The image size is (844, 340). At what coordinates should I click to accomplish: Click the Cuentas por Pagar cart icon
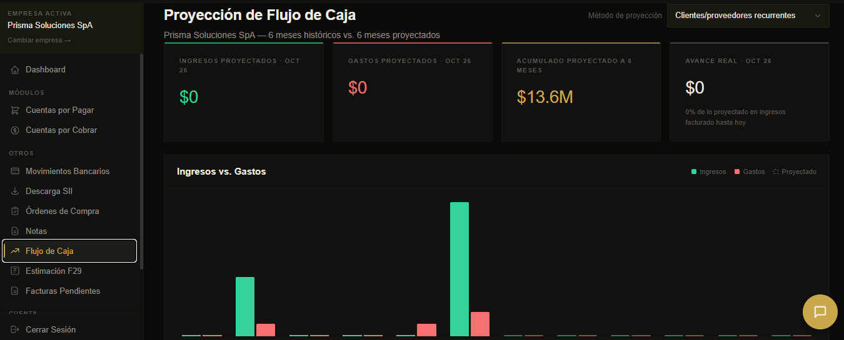15,110
